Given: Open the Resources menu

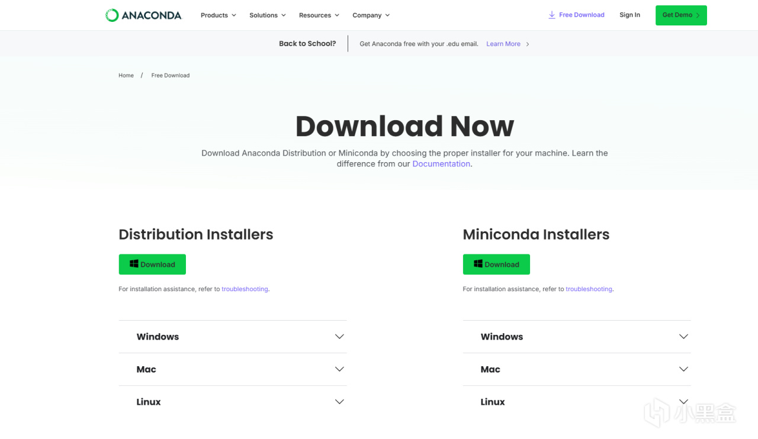Looking at the screenshot, I should (319, 15).
